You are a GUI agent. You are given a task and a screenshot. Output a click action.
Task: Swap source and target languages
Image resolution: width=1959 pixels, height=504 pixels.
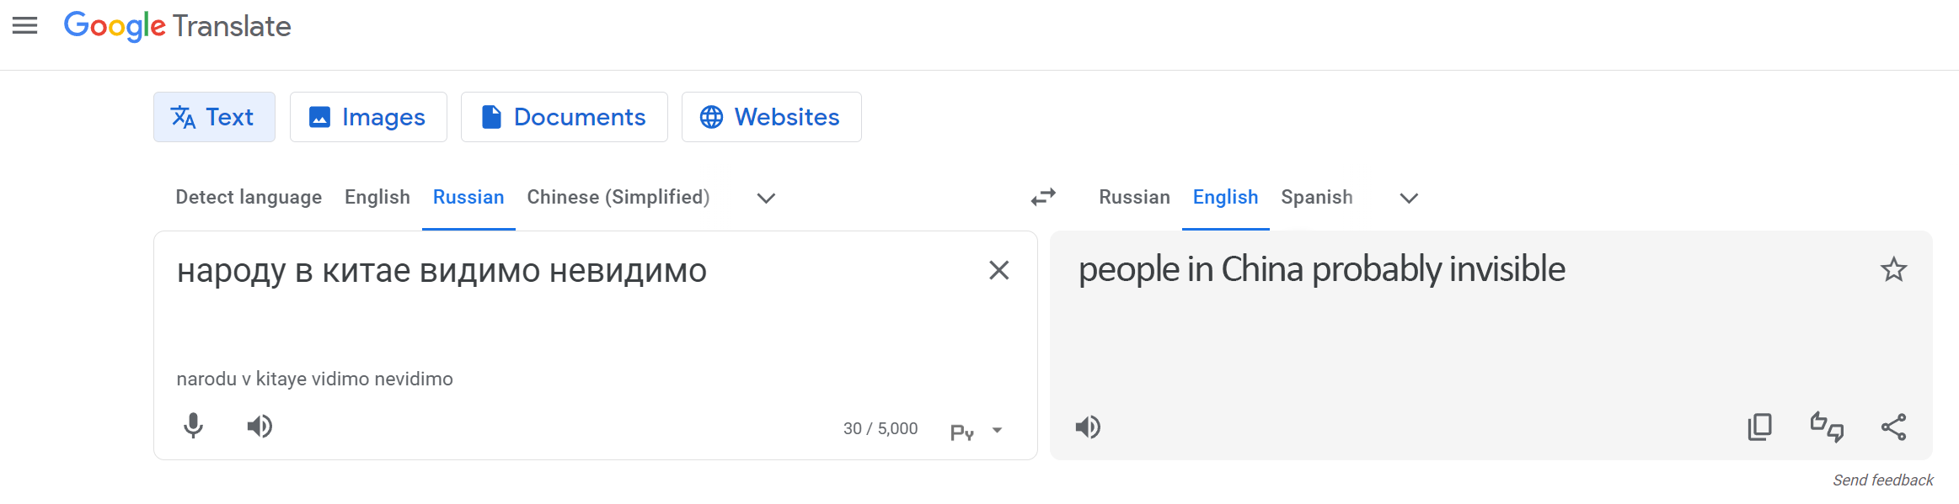pos(1043,197)
